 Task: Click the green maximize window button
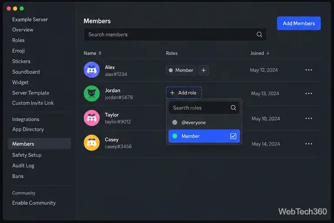coord(21,9)
